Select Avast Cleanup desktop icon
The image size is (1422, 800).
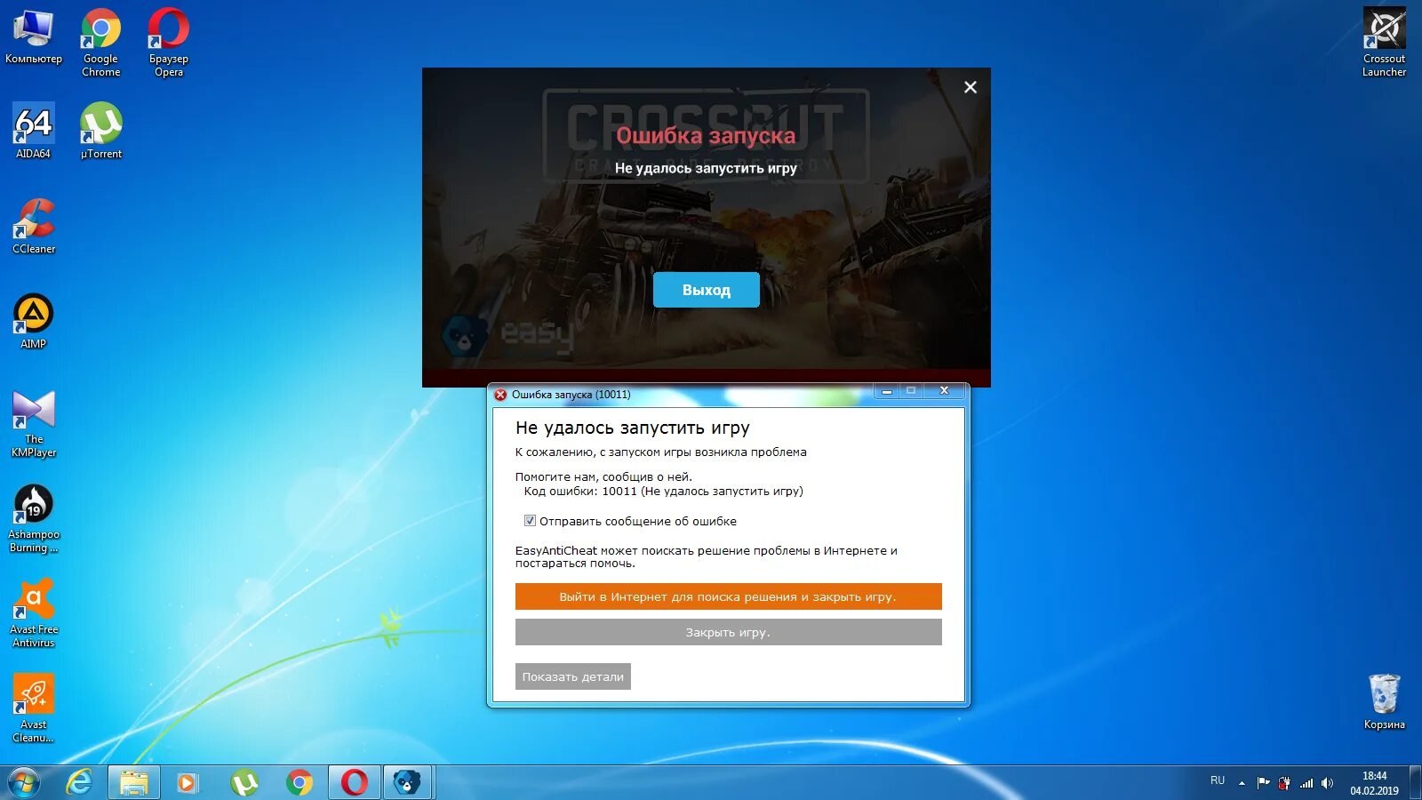[x=34, y=708]
